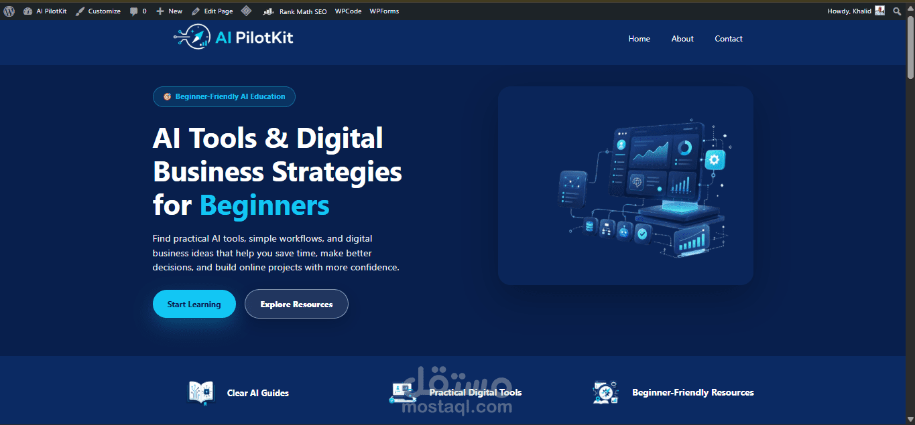View comments in the admin bar
This screenshot has height=425, width=915.
[x=138, y=11]
